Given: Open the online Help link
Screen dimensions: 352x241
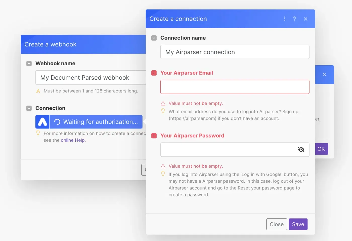Looking at the screenshot, I should click(73, 140).
